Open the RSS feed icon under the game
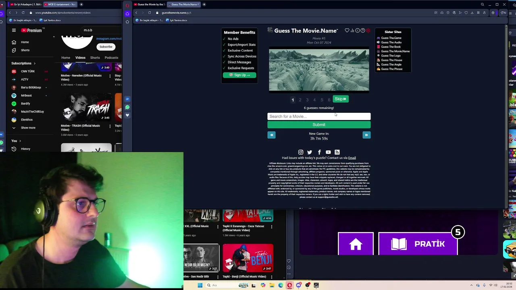The width and height of the screenshot is (516, 290). coord(337,152)
